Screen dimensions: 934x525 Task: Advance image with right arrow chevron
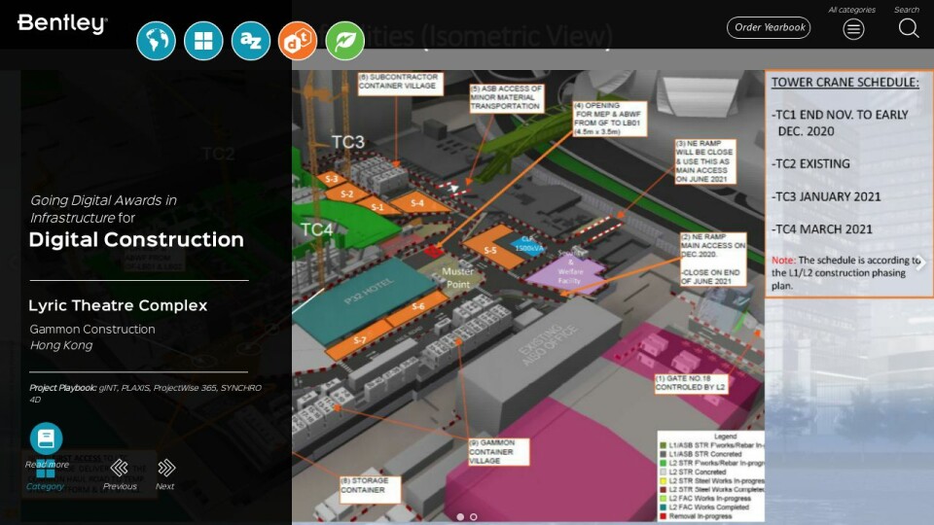coord(921,262)
